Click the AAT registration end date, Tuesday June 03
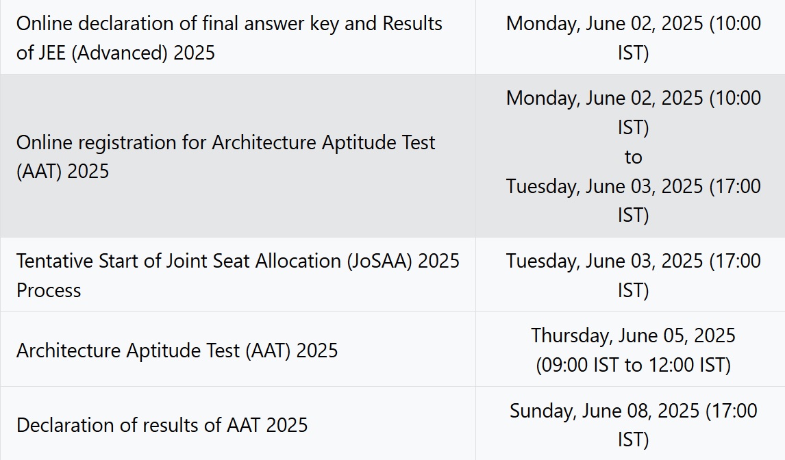The width and height of the screenshot is (785, 460). click(x=633, y=186)
